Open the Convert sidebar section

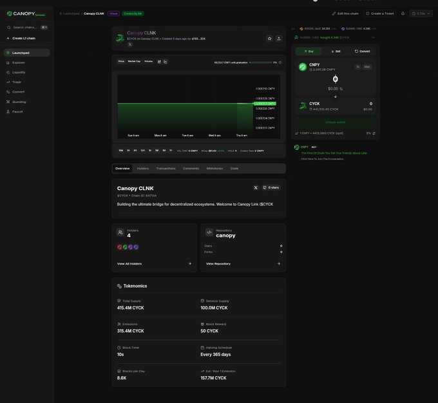(27, 92)
